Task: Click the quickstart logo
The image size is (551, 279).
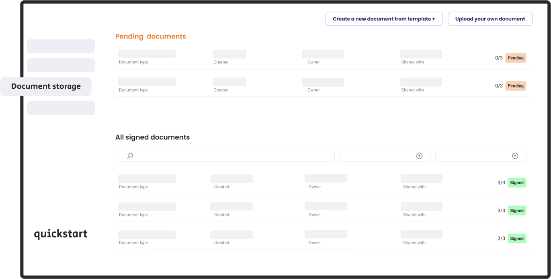Action: 61,234
